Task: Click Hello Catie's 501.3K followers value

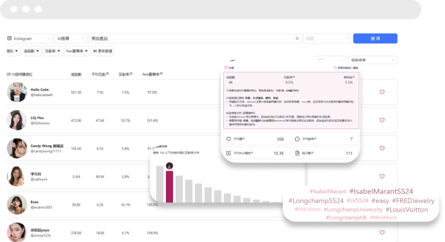Action: (76, 92)
